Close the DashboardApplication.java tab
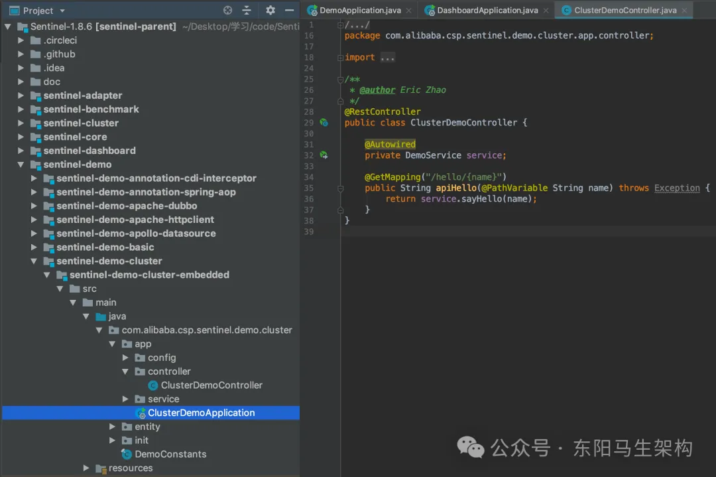This screenshot has width=716, height=477. click(x=546, y=11)
